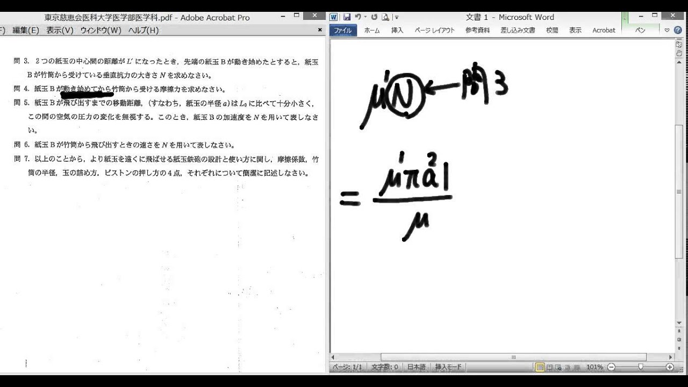Toggle 挿入モード in Word status bar
Screen dimensions: 688x387
pos(448,367)
